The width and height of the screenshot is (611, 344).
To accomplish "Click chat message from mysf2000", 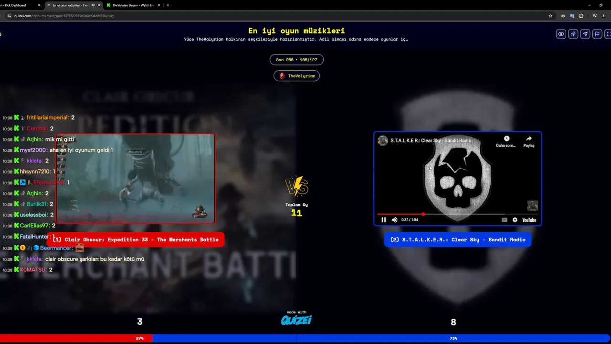I will (81, 150).
